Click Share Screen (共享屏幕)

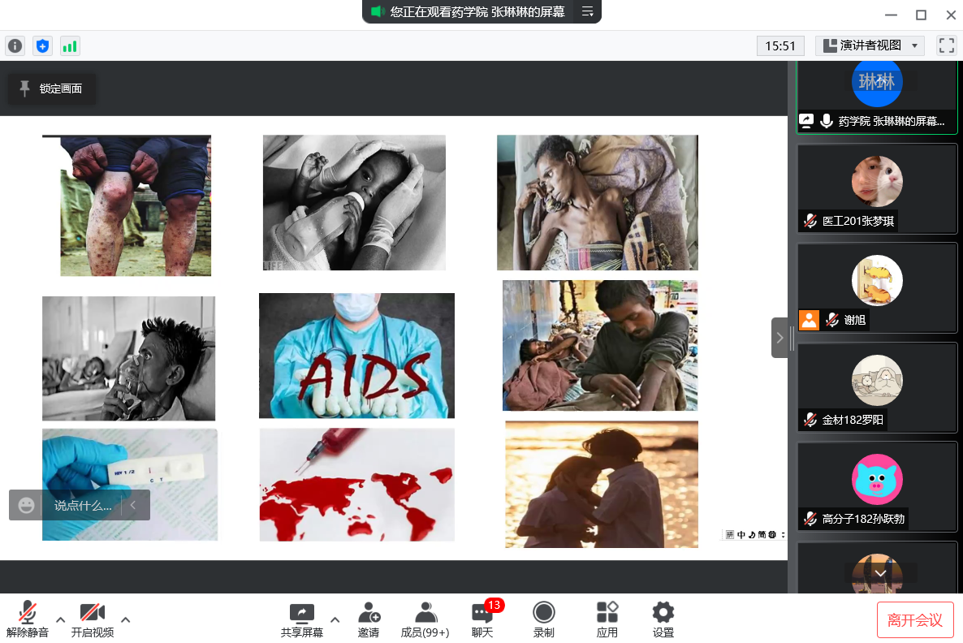tap(302, 619)
